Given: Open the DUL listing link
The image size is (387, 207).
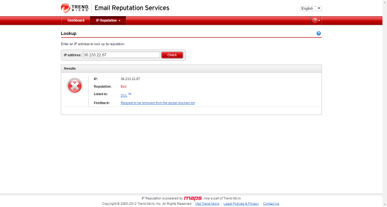Looking at the screenshot, I should [124, 95].
